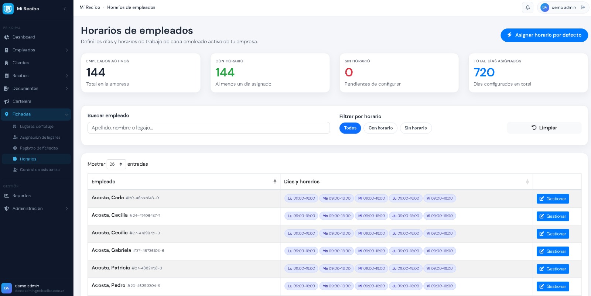Click the Cartelera megaphone icon
Image resolution: width=591 pixels, height=296 pixels.
tap(6, 101)
